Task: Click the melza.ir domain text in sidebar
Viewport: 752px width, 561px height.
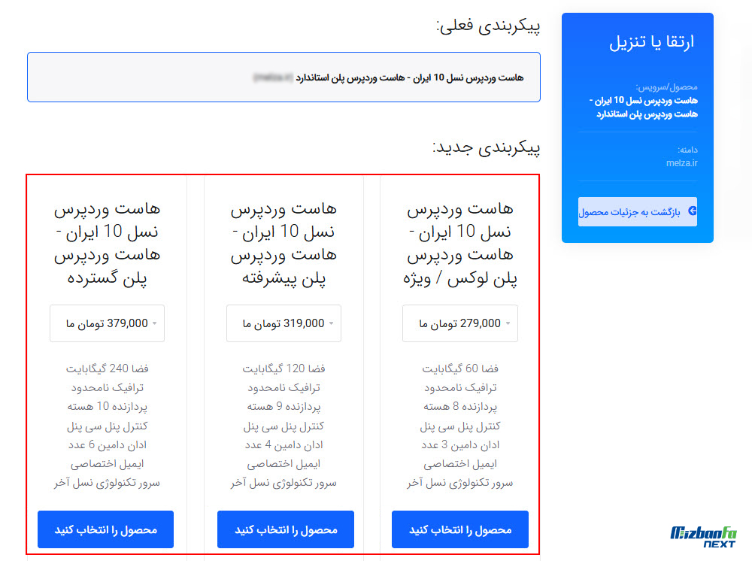Action: coord(681,163)
